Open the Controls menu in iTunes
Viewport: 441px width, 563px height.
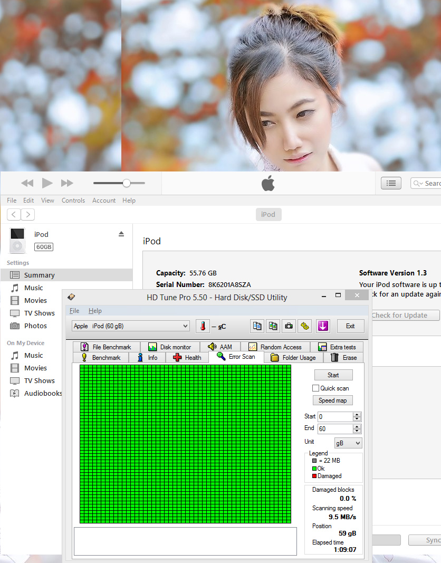(x=73, y=201)
